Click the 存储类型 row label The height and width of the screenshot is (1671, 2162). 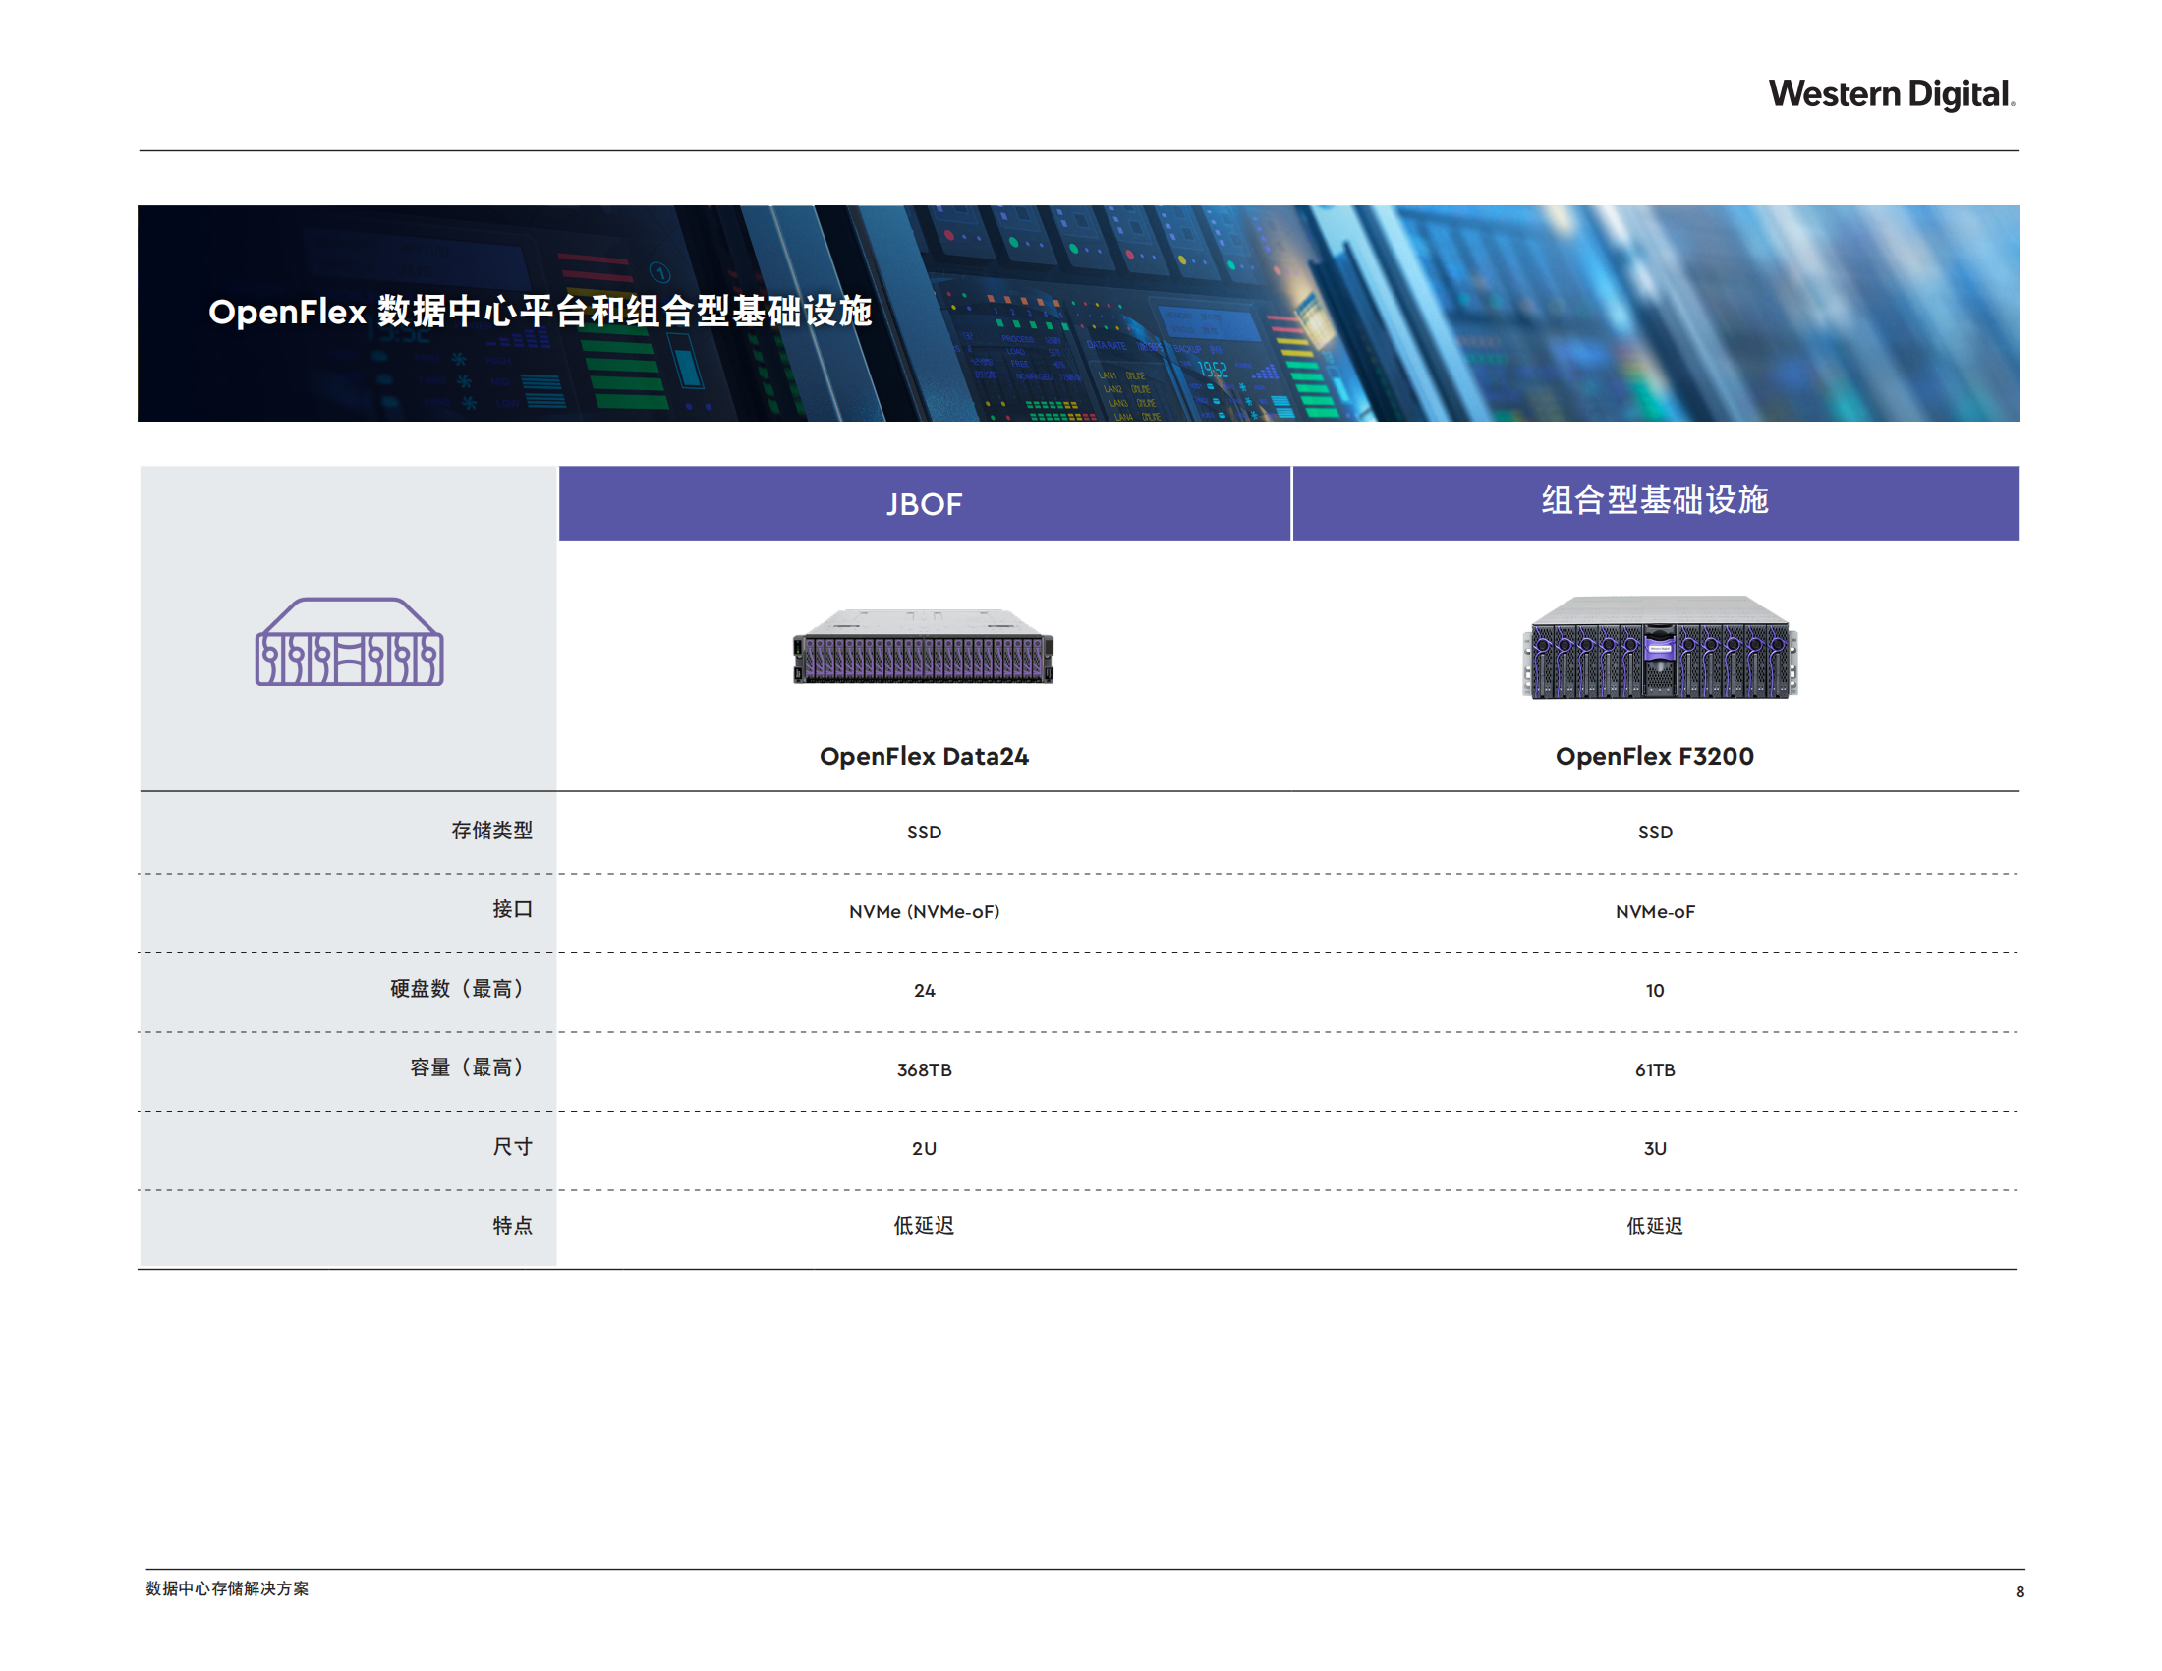tap(492, 831)
